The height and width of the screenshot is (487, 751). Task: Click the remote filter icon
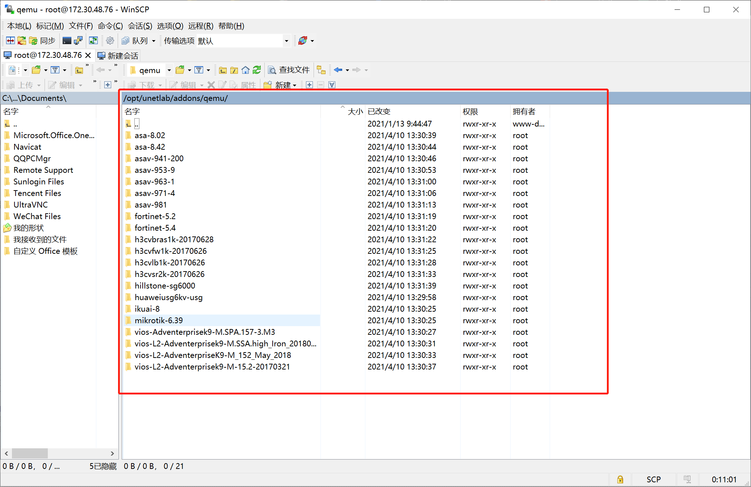point(199,70)
